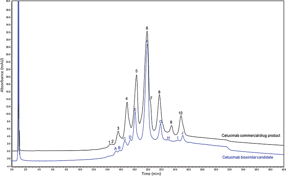
Task: Select the 'Cetuximab commercial drug product' label
Action: click(x=251, y=136)
